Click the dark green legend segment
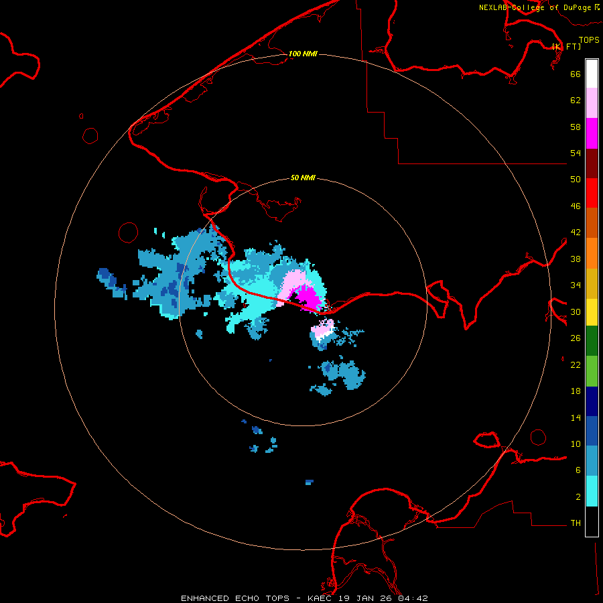Image resolution: width=603 pixels, height=603 pixels. coord(592,341)
